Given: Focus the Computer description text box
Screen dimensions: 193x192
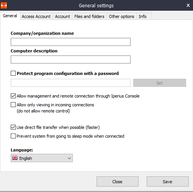Looking at the screenshot, I should (70, 59).
